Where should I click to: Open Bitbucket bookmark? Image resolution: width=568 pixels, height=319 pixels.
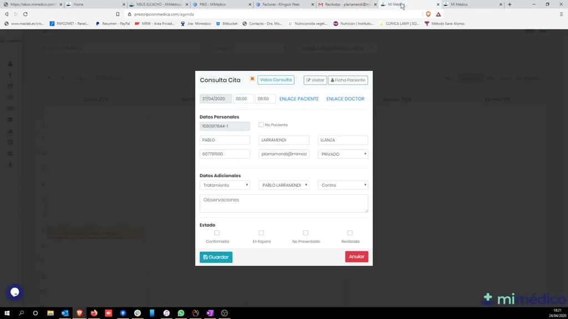[226, 23]
